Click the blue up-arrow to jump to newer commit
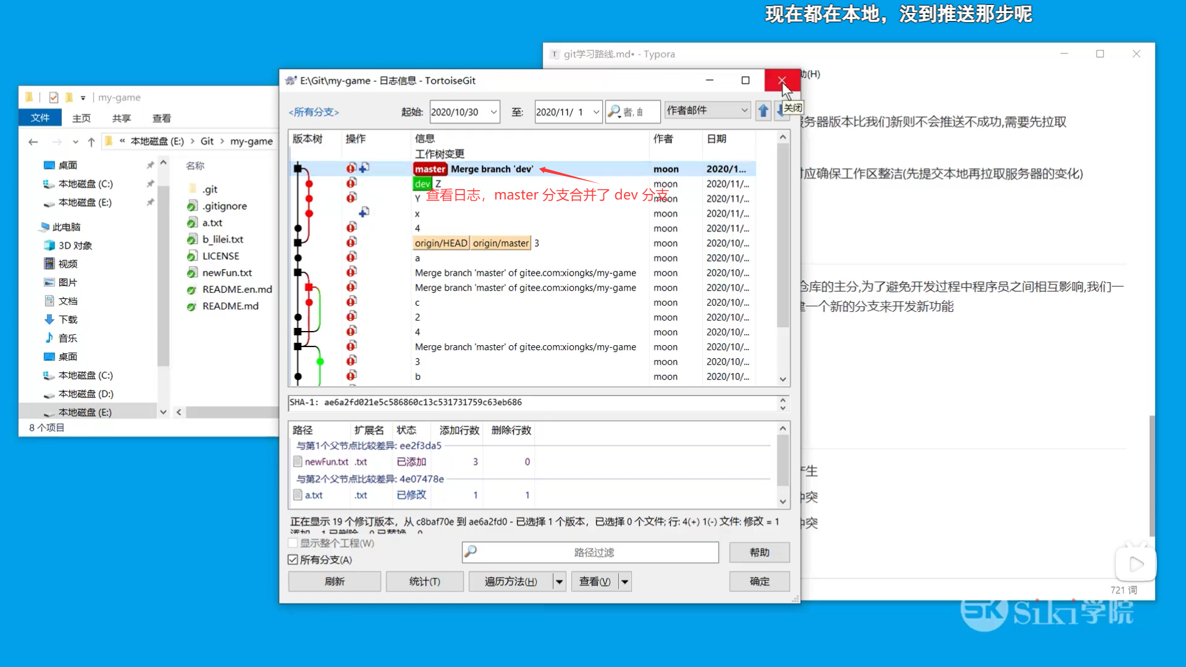 (763, 111)
